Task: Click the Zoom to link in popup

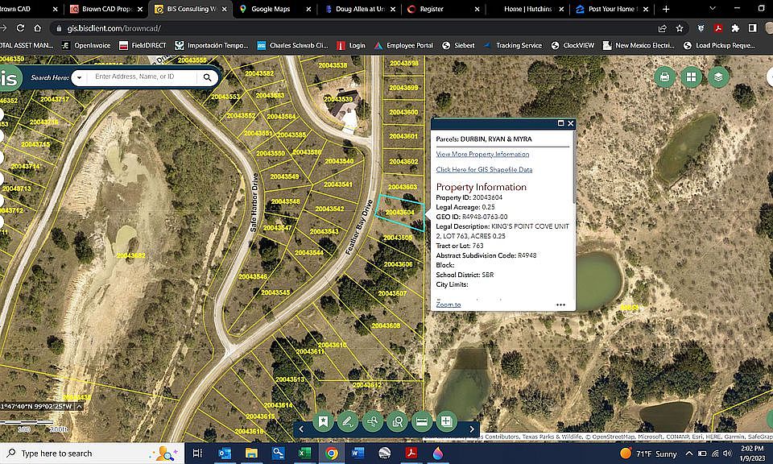Action: [x=449, y=304]
